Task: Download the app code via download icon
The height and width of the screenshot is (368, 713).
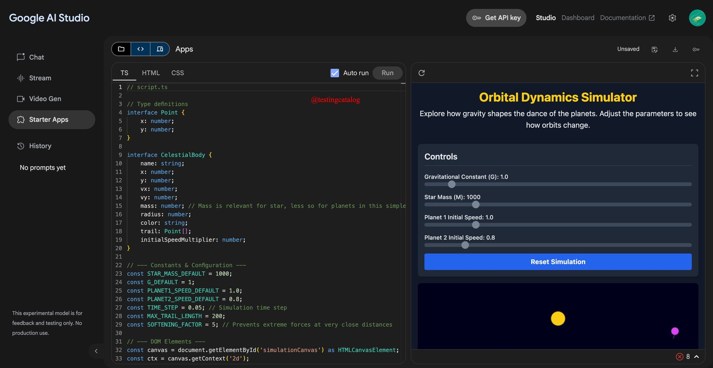Action: pyautogui.click(x=675, y=50)
